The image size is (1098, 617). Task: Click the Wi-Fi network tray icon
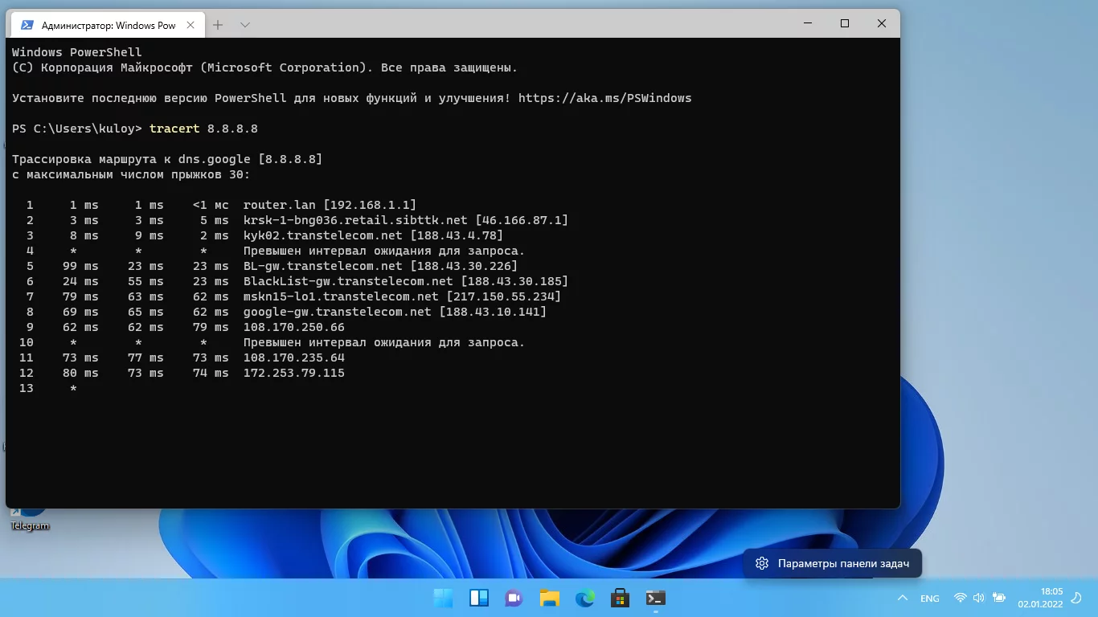point(960,599)
